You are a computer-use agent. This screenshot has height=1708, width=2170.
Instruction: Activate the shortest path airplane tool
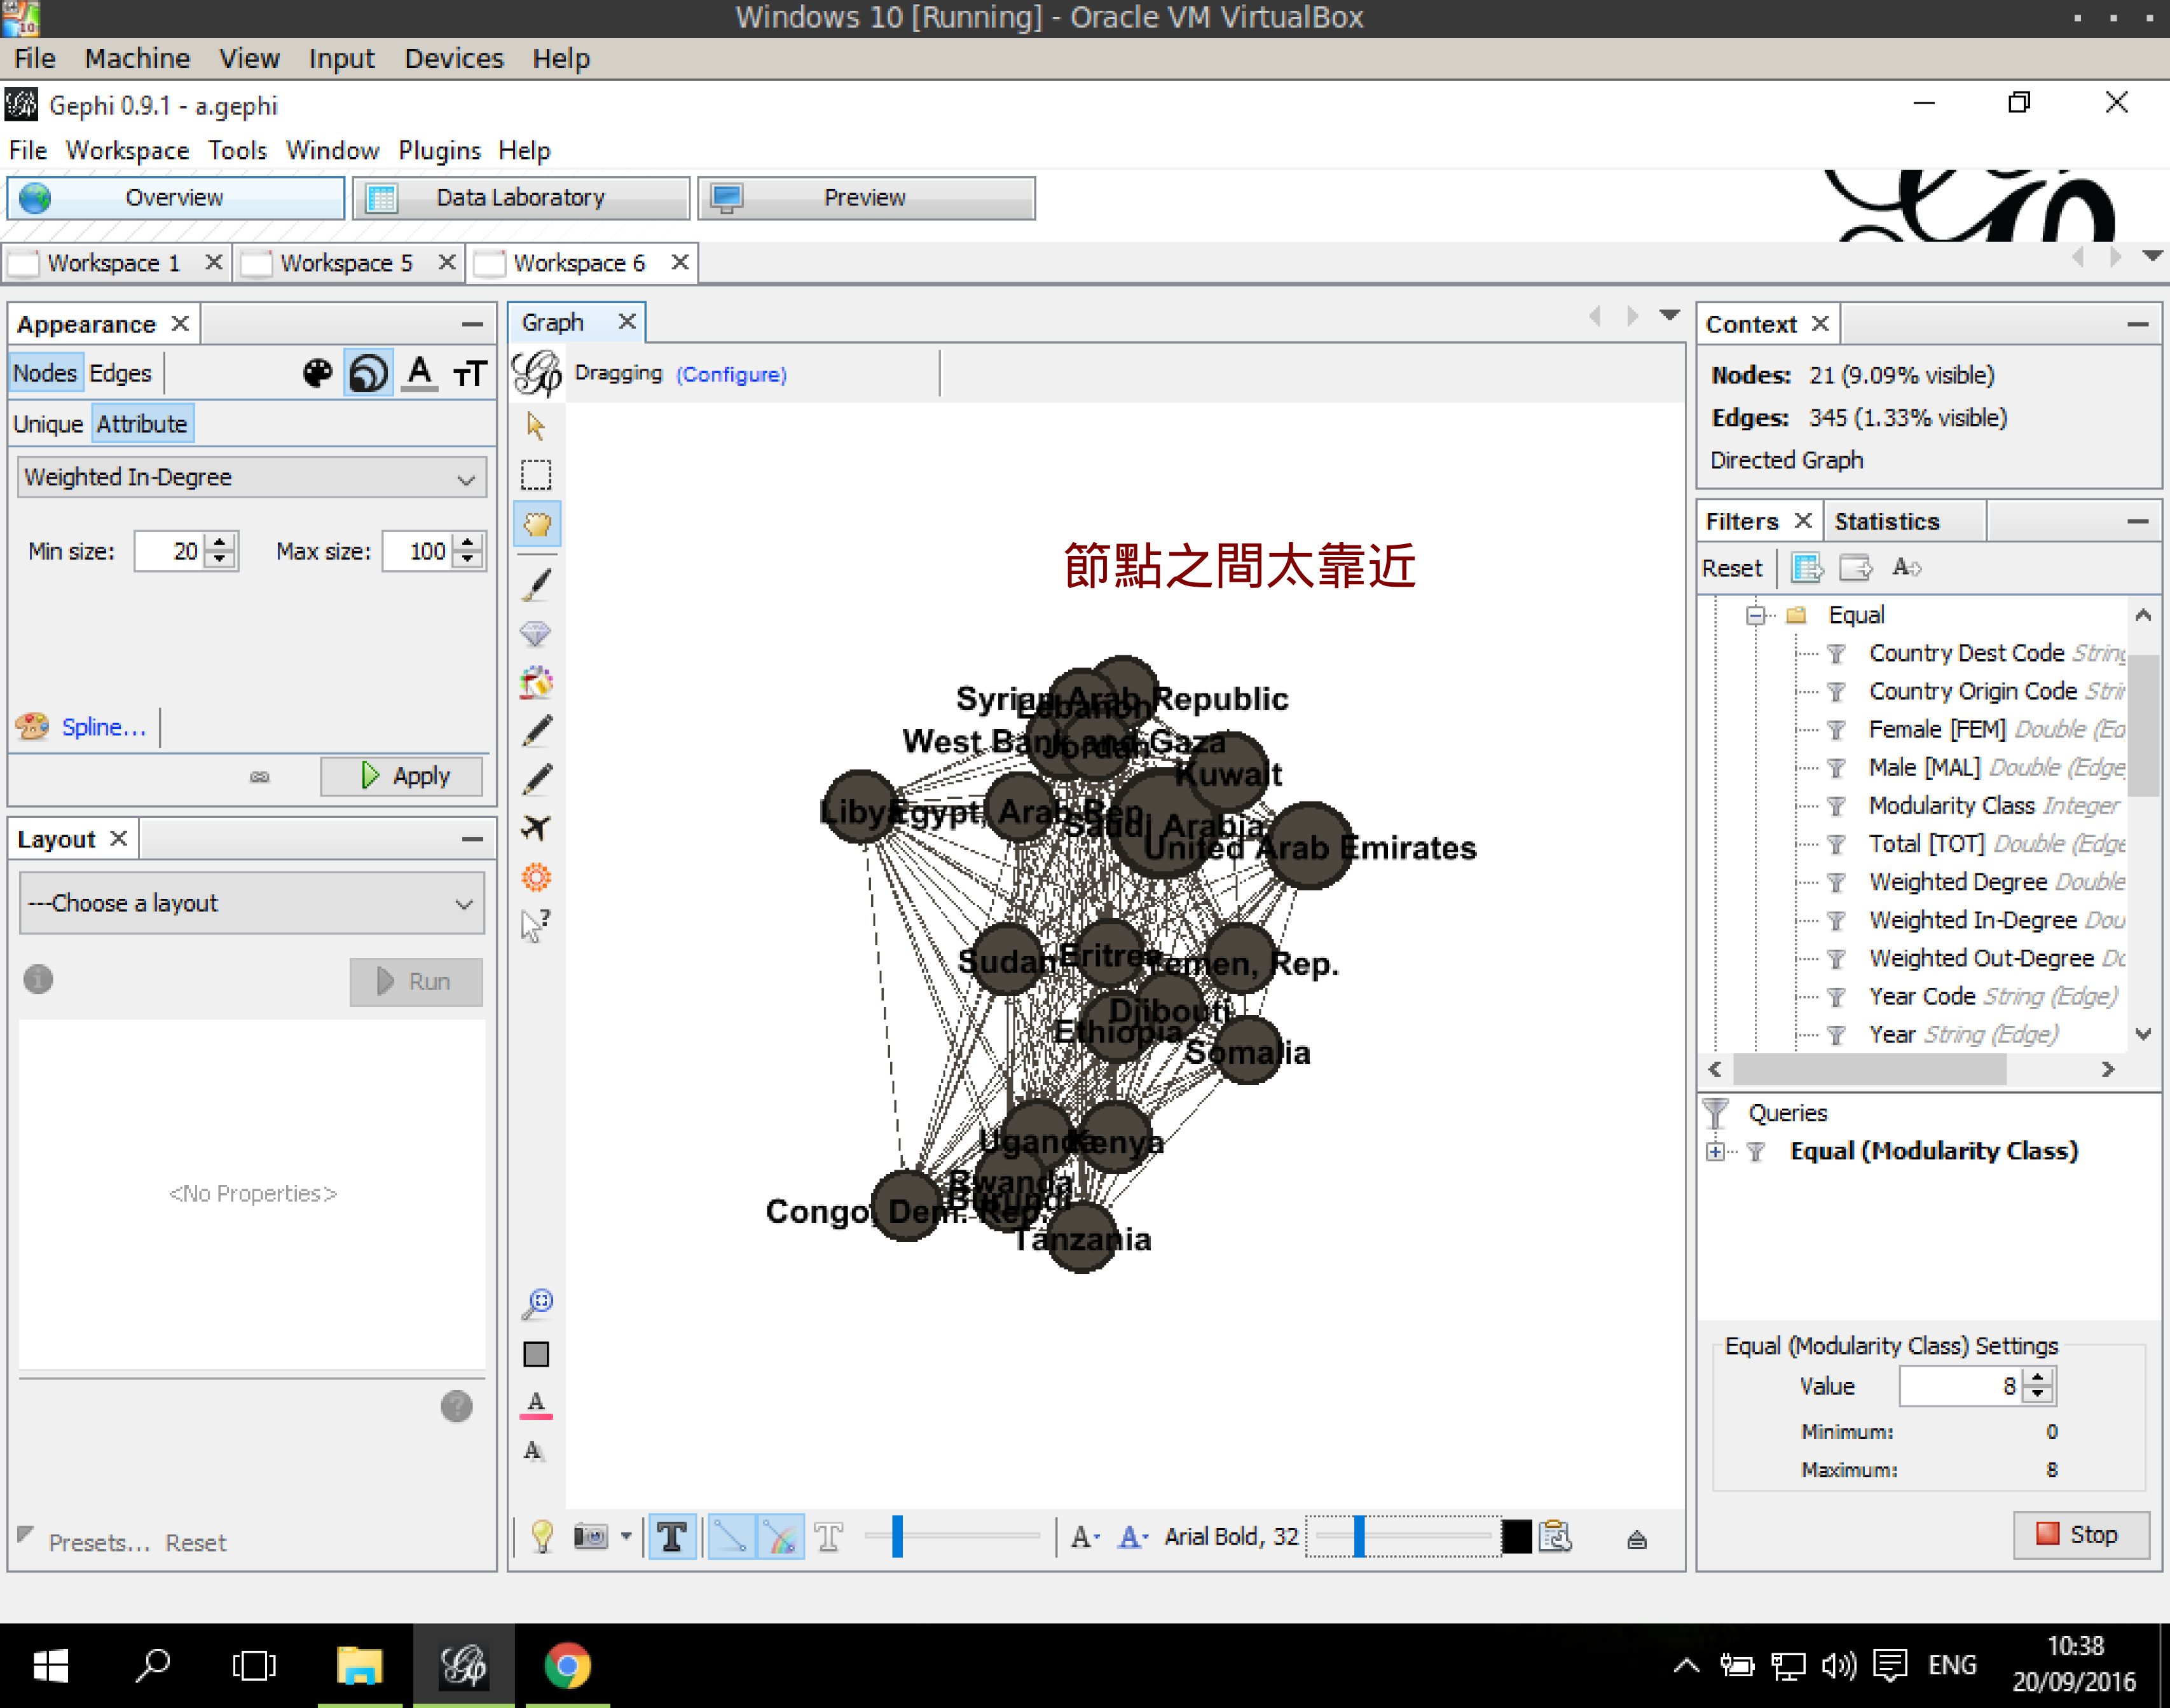[x=536, y=829]
